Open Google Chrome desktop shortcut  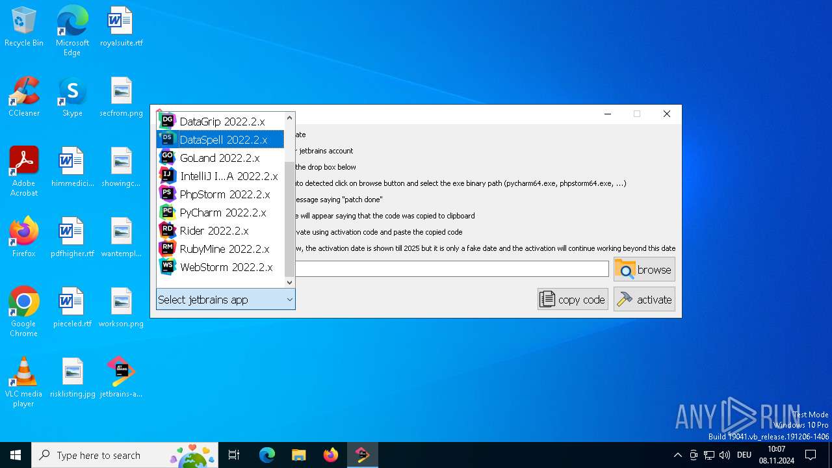(x=24, y=312)
